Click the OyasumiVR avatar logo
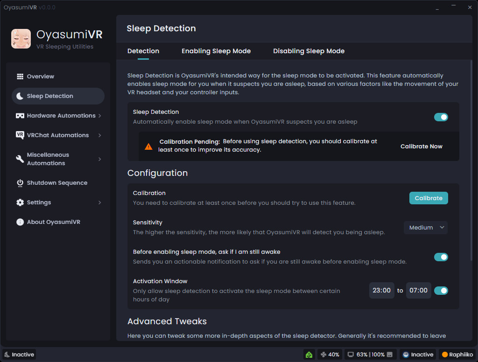Image resolution: width=478 pixels, height=362 pixels. [21, 39]
